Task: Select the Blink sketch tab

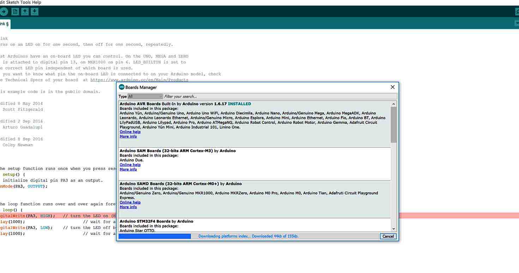Action: tap(5, 24)
